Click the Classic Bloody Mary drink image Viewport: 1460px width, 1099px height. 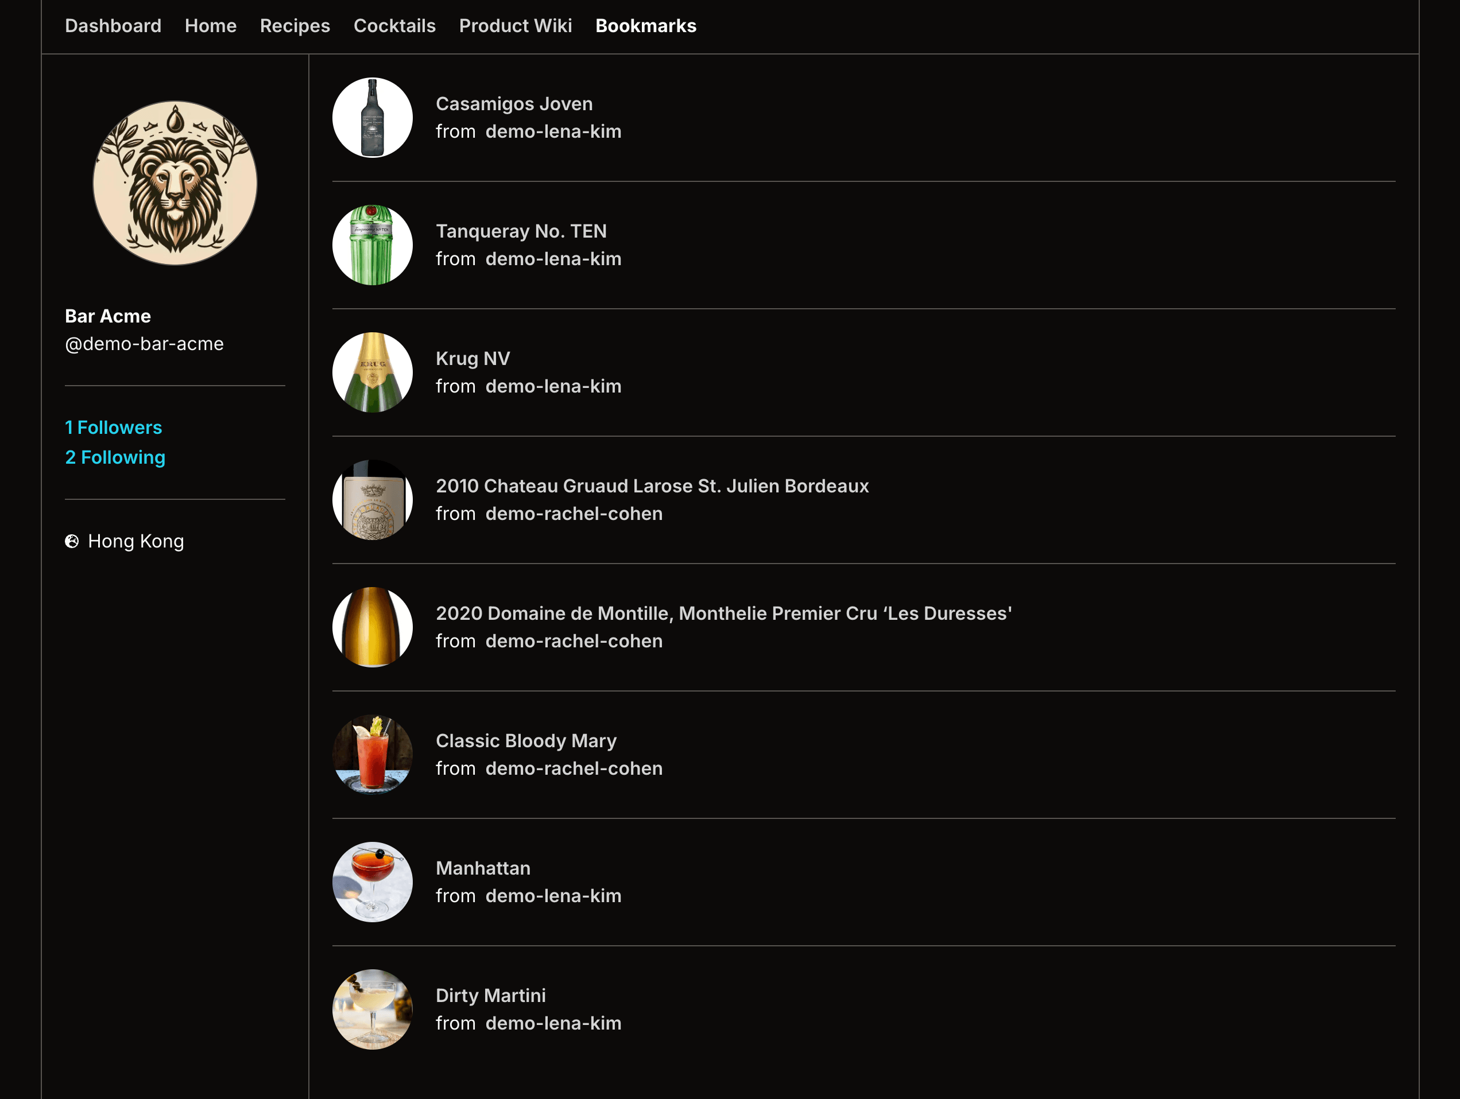pyautogui.click(x=372, y=755)
